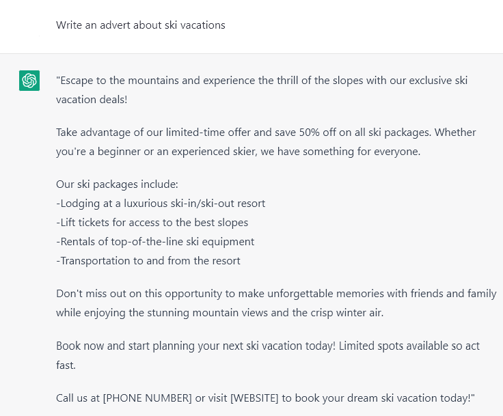This screenshot has width=503, height=416.
Task: Click the user prompt about ski vacations
Action: pyautogui.click(x=141, y=25)
